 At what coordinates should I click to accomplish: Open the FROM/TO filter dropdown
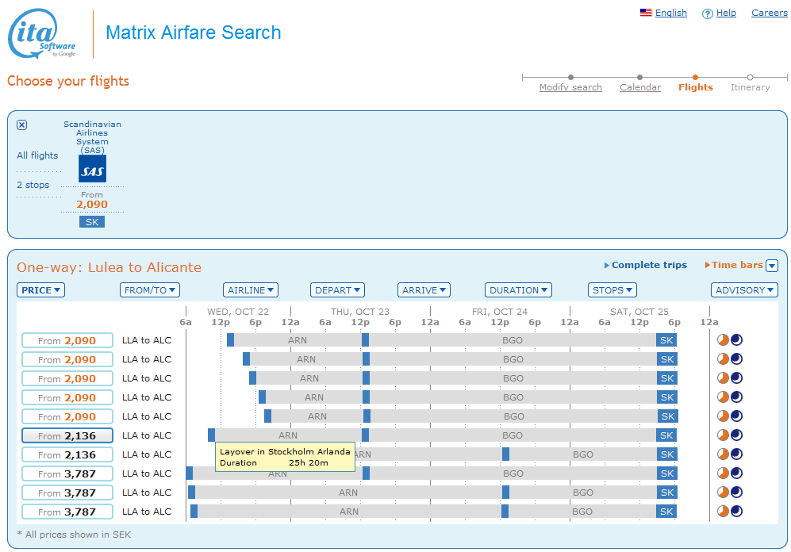(x=150, y=289)
